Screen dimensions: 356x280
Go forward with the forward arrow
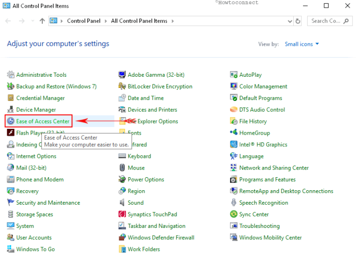pyautogui.click(x=22, y=21)
